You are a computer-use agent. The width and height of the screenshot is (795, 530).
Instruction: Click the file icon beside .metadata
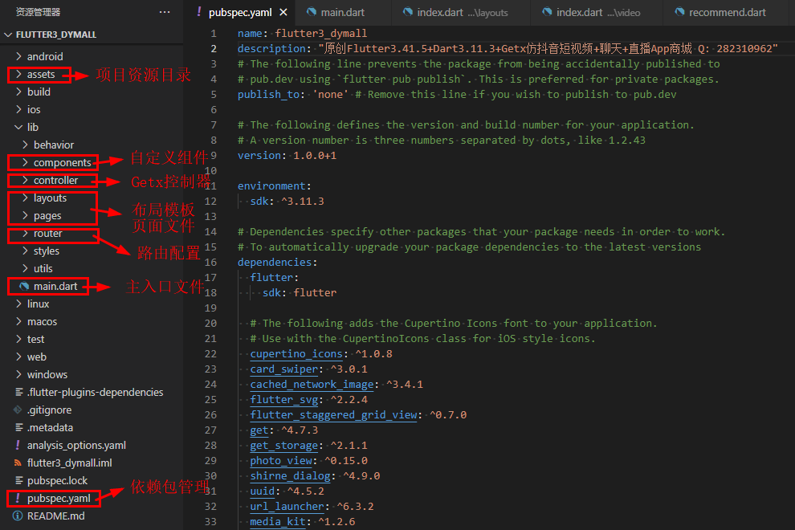point(18,427)
